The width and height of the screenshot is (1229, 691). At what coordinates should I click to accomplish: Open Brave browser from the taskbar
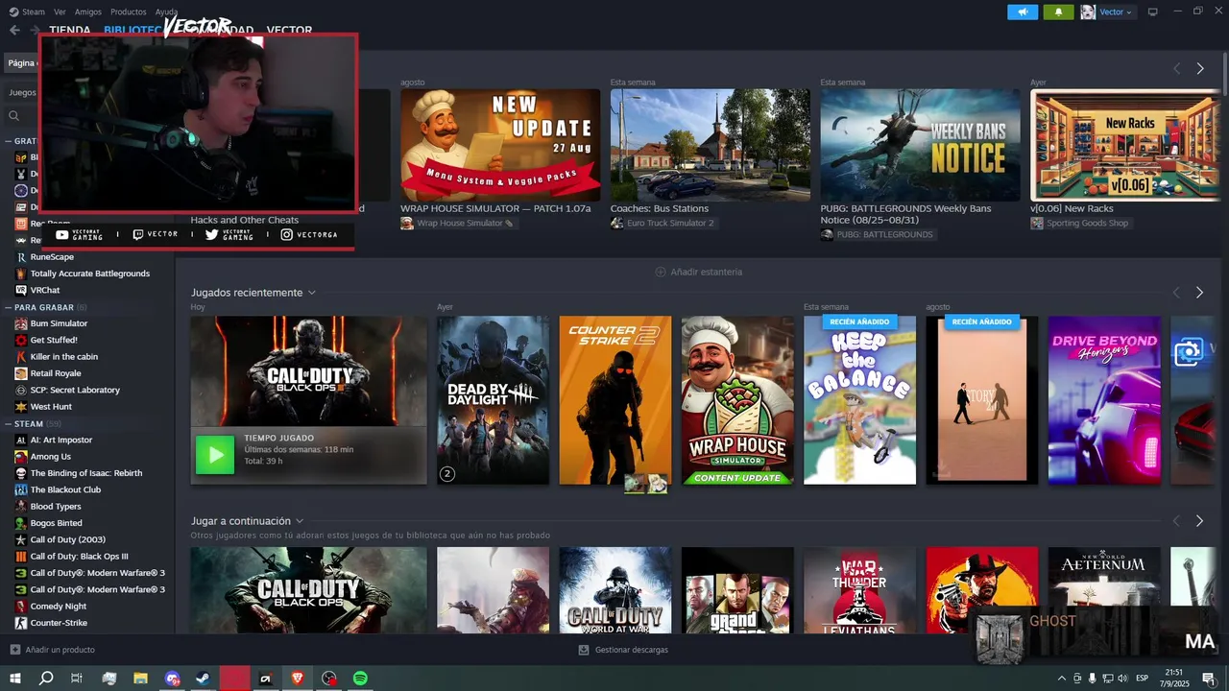click(x=298, y=679)
